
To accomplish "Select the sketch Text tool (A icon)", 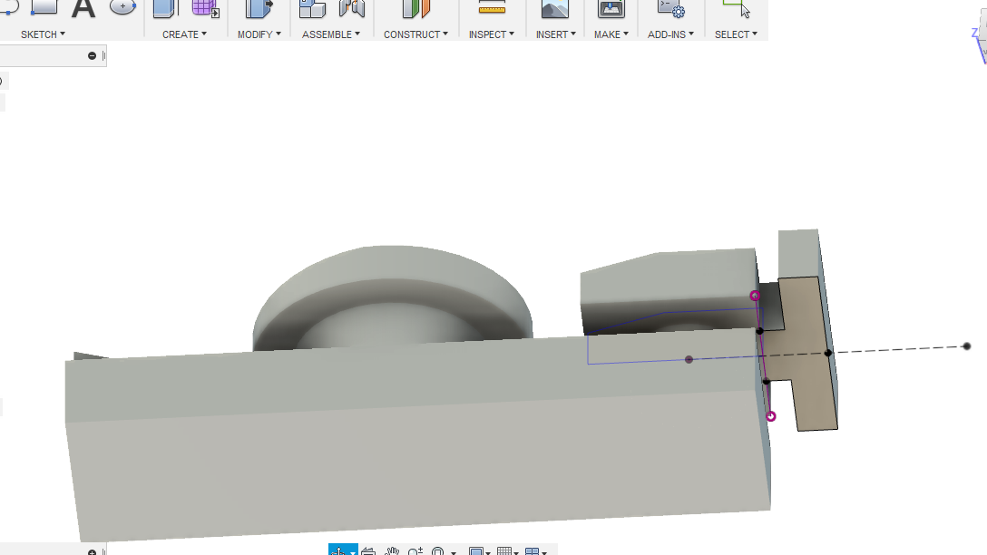I will (83, 9).
